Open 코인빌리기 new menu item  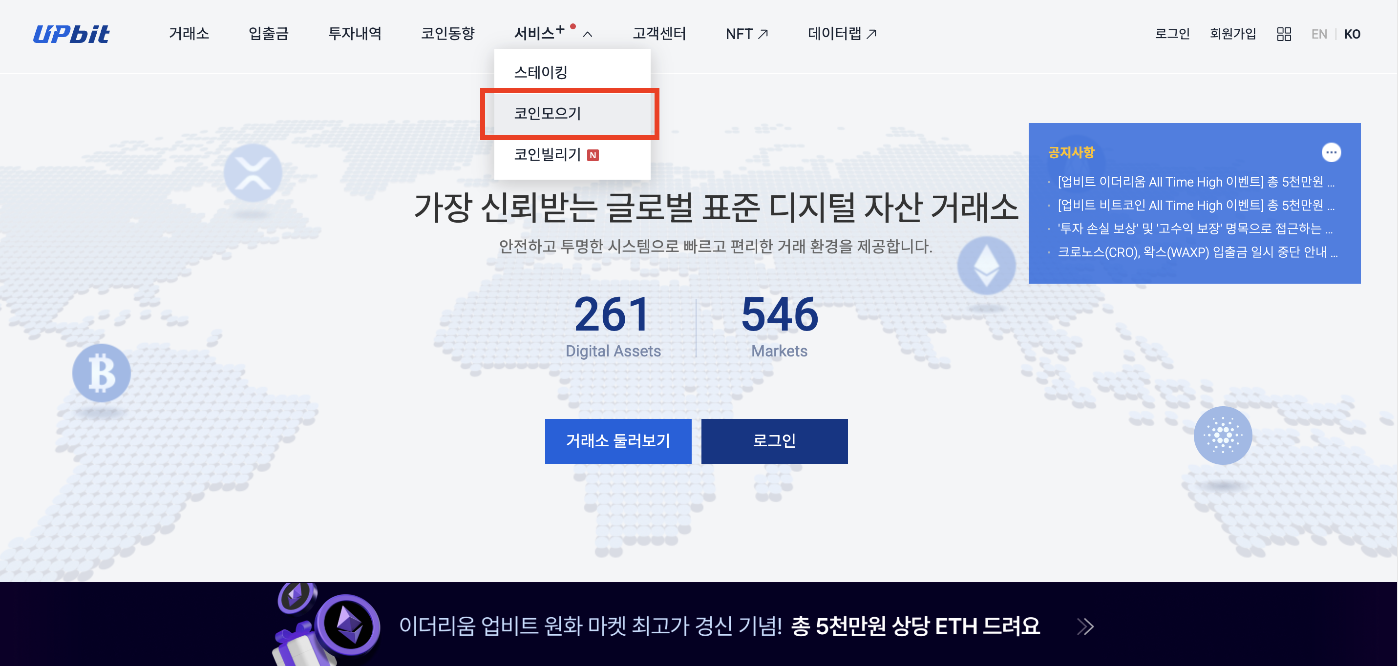pyautogui.click(x=547, y=155)
